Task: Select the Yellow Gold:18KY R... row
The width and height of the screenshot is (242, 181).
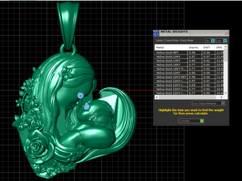Action: point(189,69)
